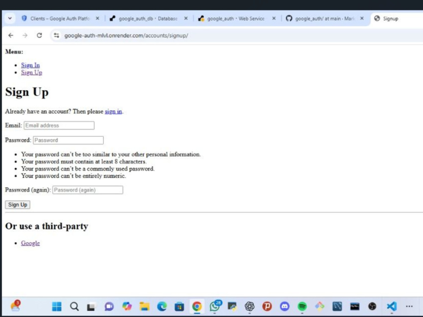Launch Microsoft Edge from taskbar
This screenshot has height=317, width=423.
click(x=162, y=306)
